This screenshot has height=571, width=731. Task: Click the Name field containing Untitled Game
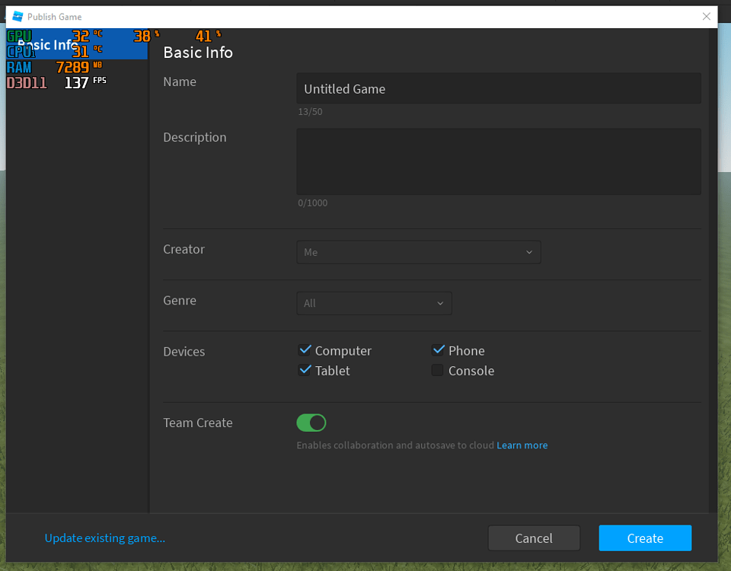tap(499, 88)
